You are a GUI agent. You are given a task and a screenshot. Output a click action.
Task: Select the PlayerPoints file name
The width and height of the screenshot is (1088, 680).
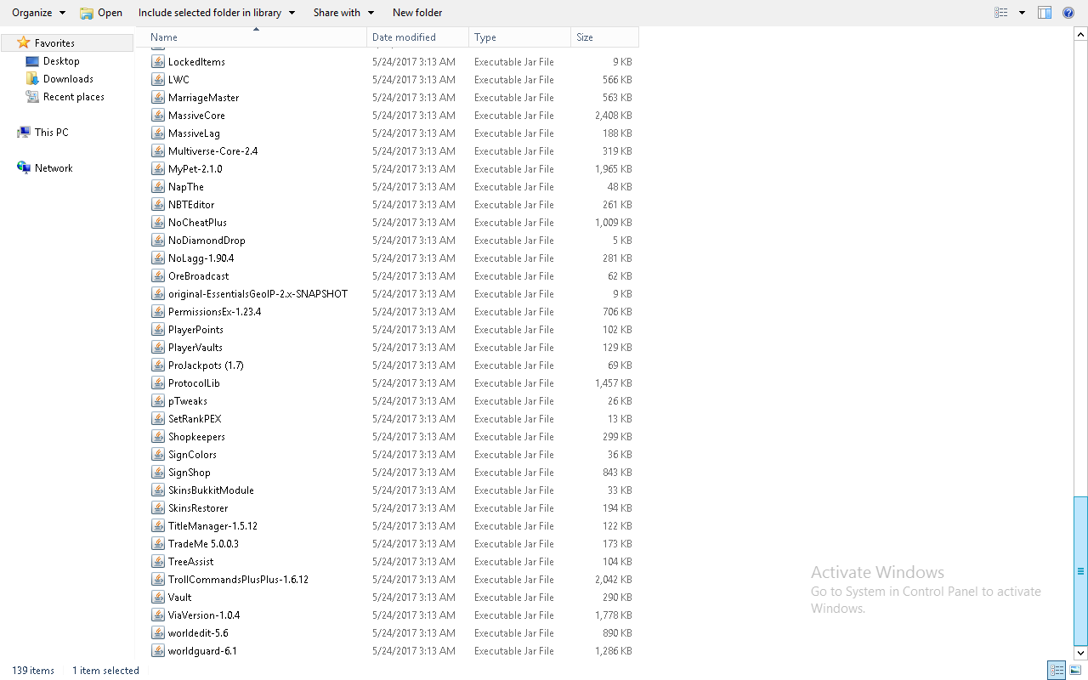(x=195, y=330)
